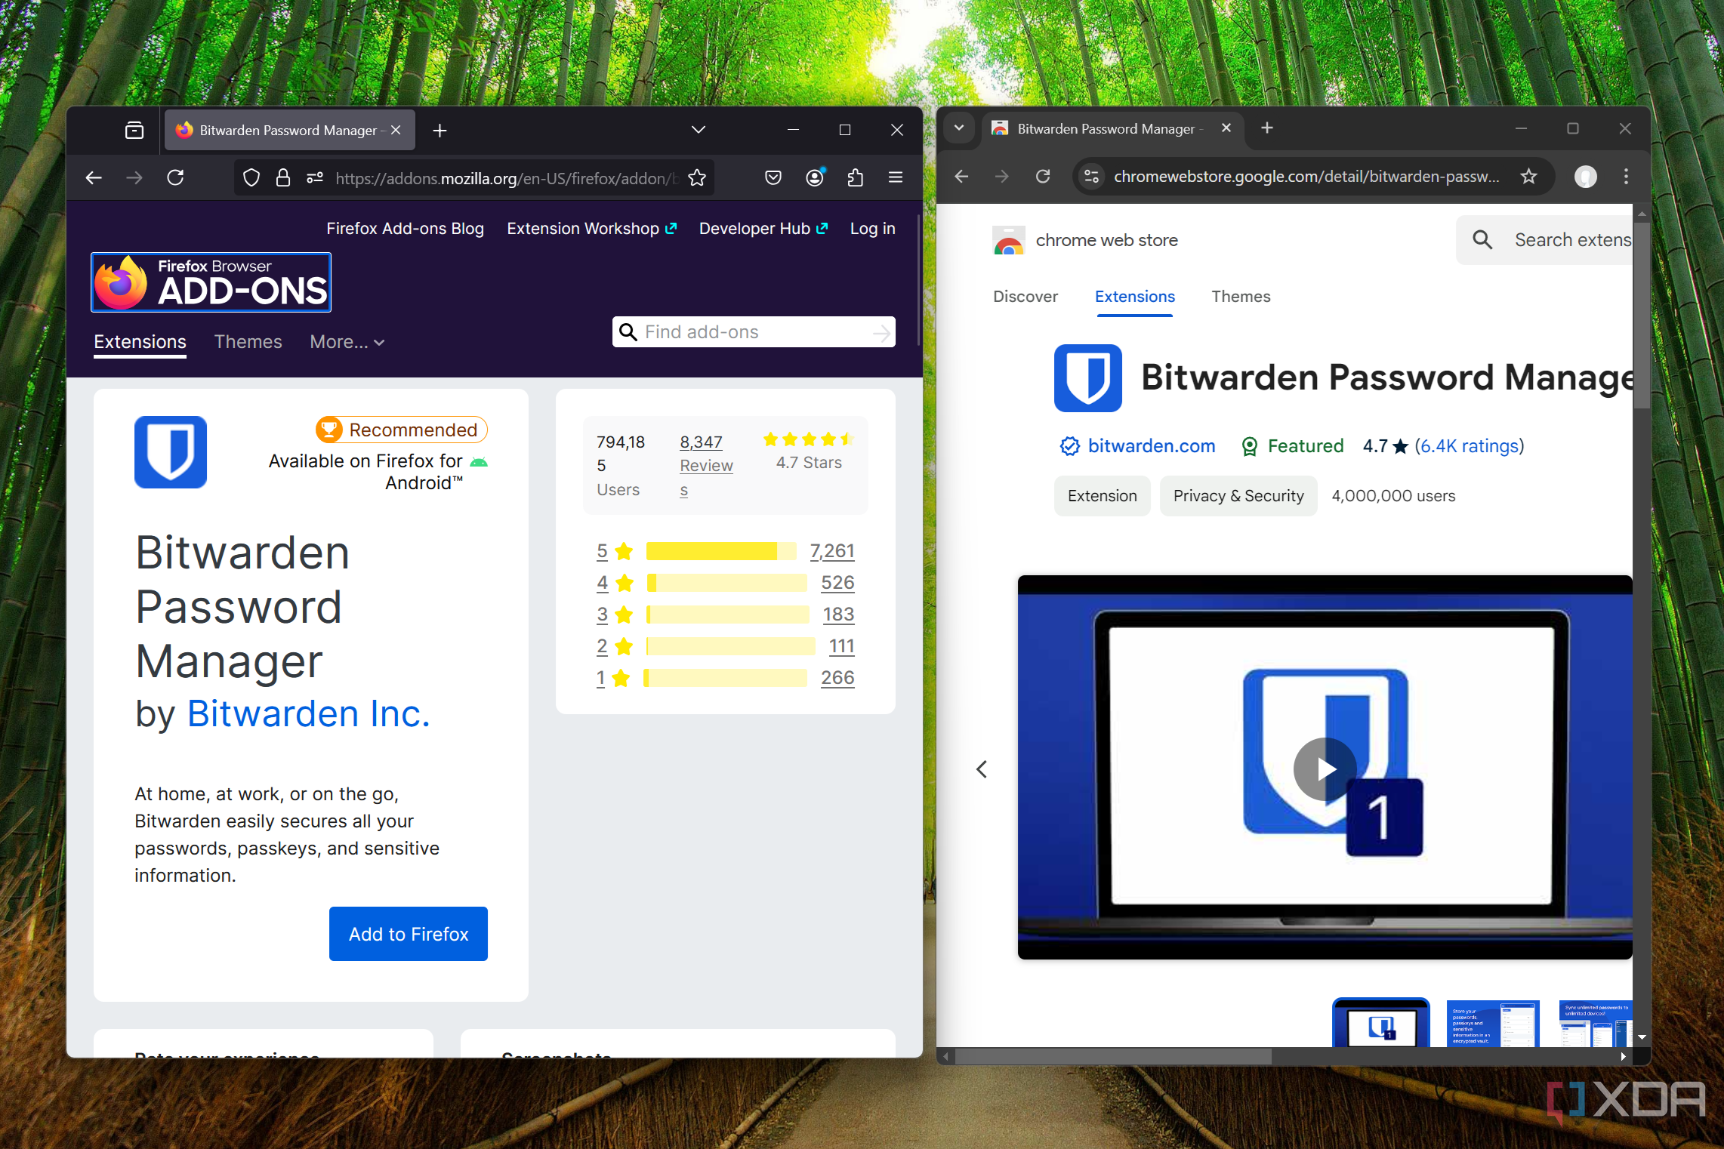Select the Themes tab on Firefox Add-ons

click(x=246, y=341)
